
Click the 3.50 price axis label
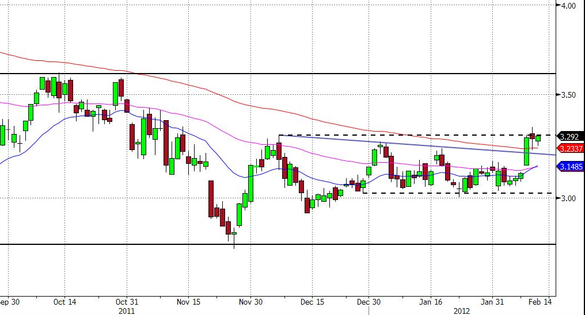[x=568, y=95]
